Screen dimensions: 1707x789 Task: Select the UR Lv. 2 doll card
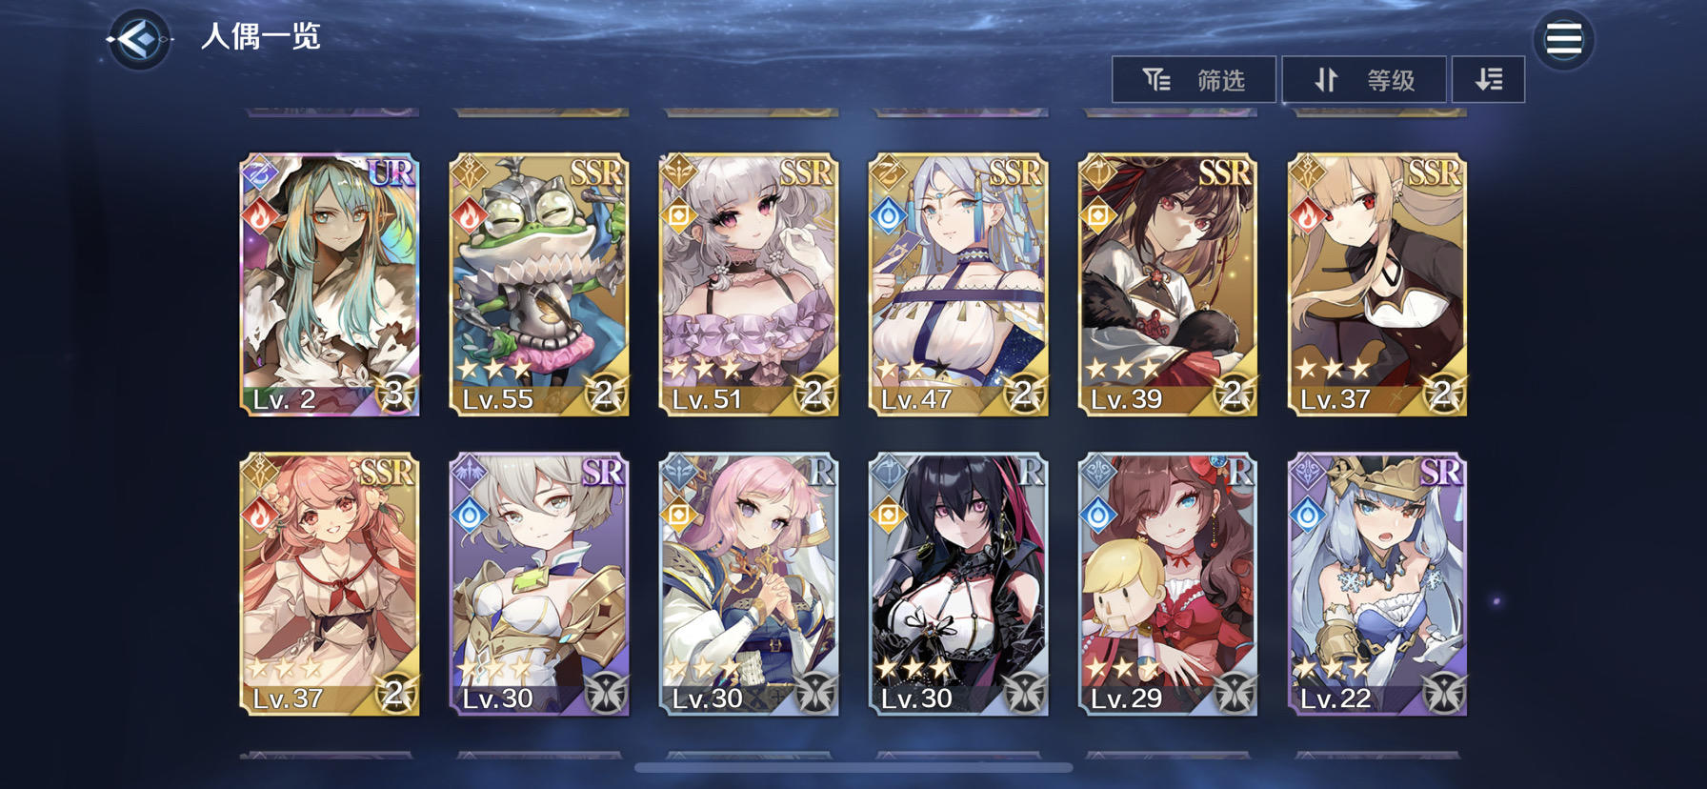click(330, 284)
